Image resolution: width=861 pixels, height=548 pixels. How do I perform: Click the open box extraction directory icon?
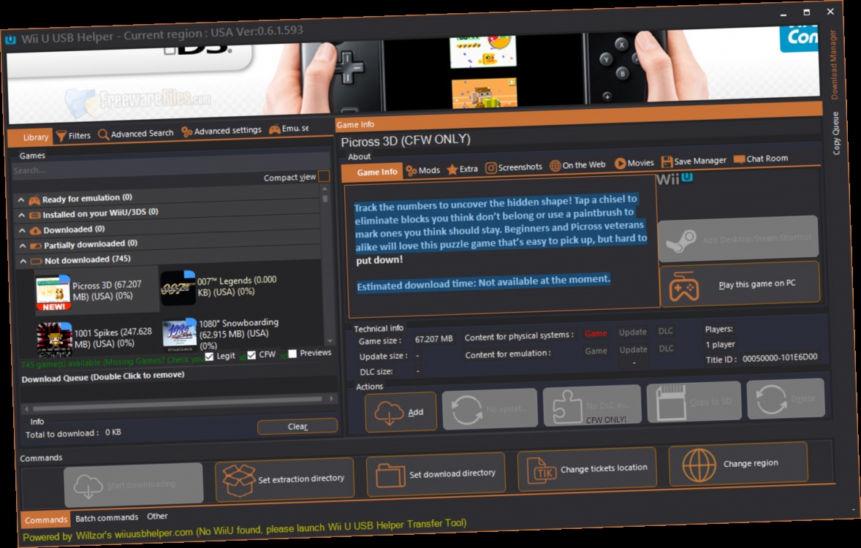(x=238, y=481)
